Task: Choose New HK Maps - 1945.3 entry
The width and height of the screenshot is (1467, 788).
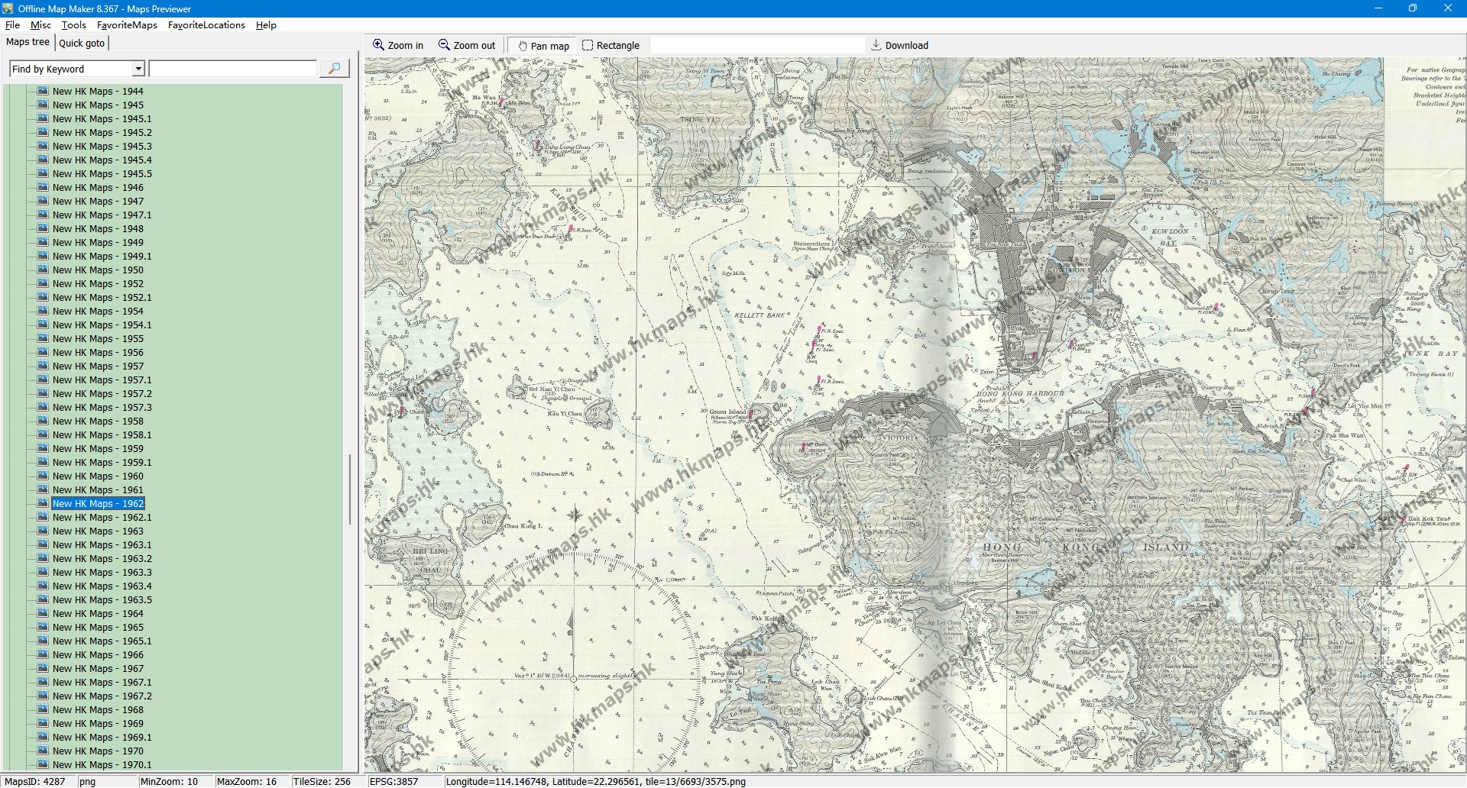Action: [102, 147]
